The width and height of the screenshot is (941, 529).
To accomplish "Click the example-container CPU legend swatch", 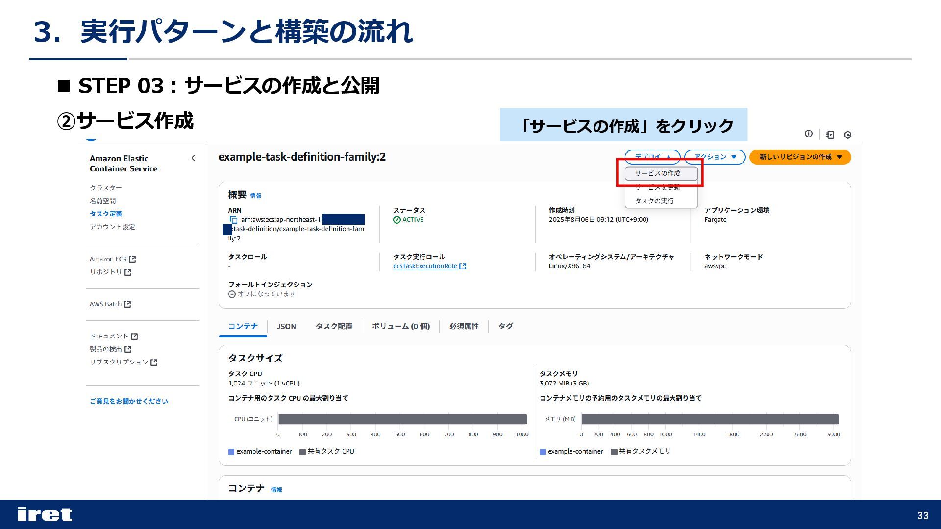I will point(231,452).
